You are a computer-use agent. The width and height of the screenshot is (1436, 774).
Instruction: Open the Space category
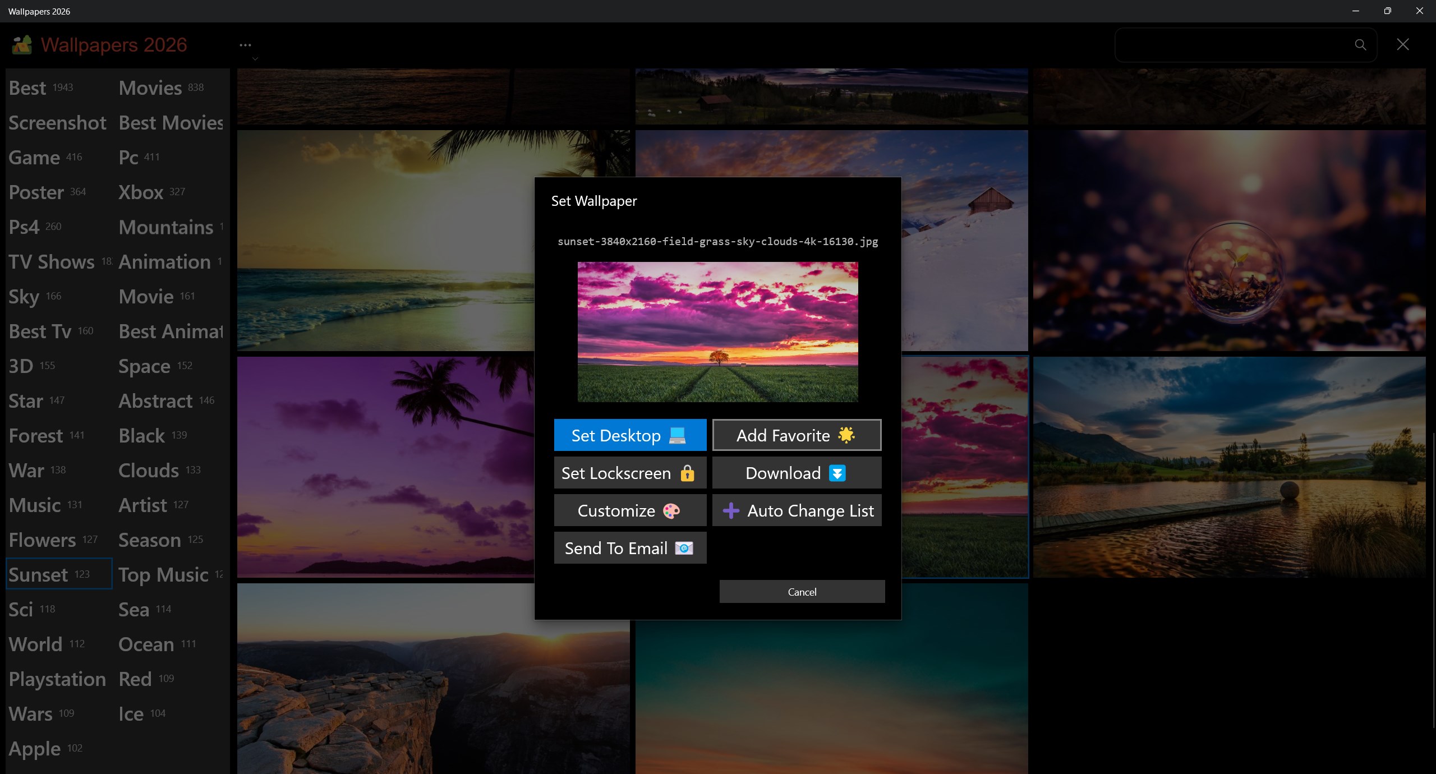[x=155, y=366]
